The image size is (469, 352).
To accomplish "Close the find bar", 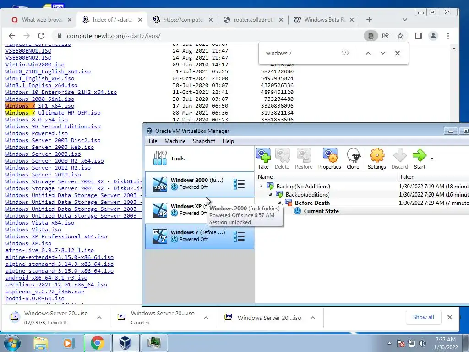I will (x=397, y=53).
